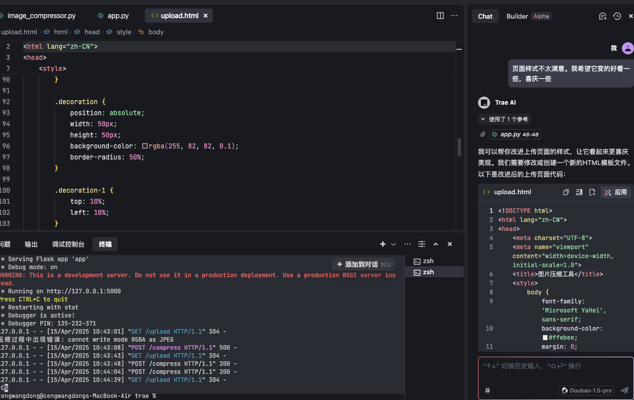Click the POST /compress 500 log line
The image size is (634, 400).
(x=119, y=348)
